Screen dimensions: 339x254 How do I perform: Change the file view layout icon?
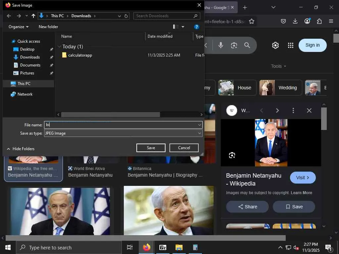click(176, 27)
